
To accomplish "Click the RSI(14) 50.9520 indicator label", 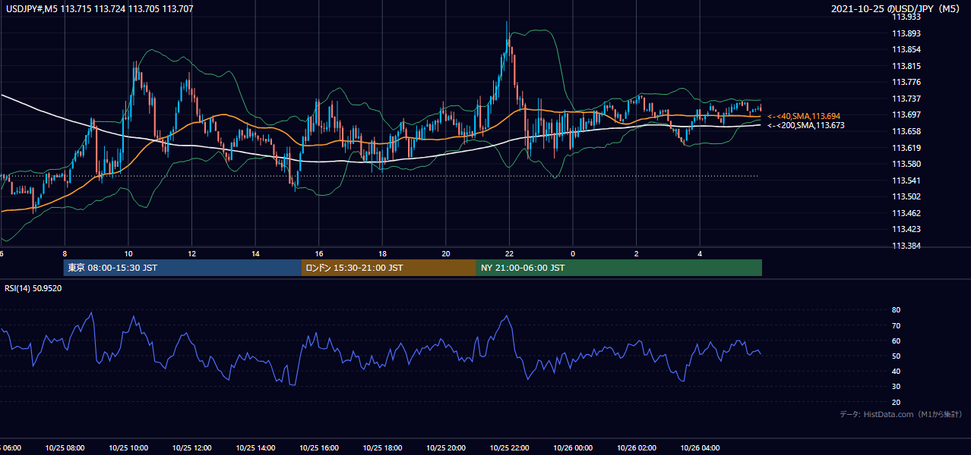I will click(x=33, y=288).
